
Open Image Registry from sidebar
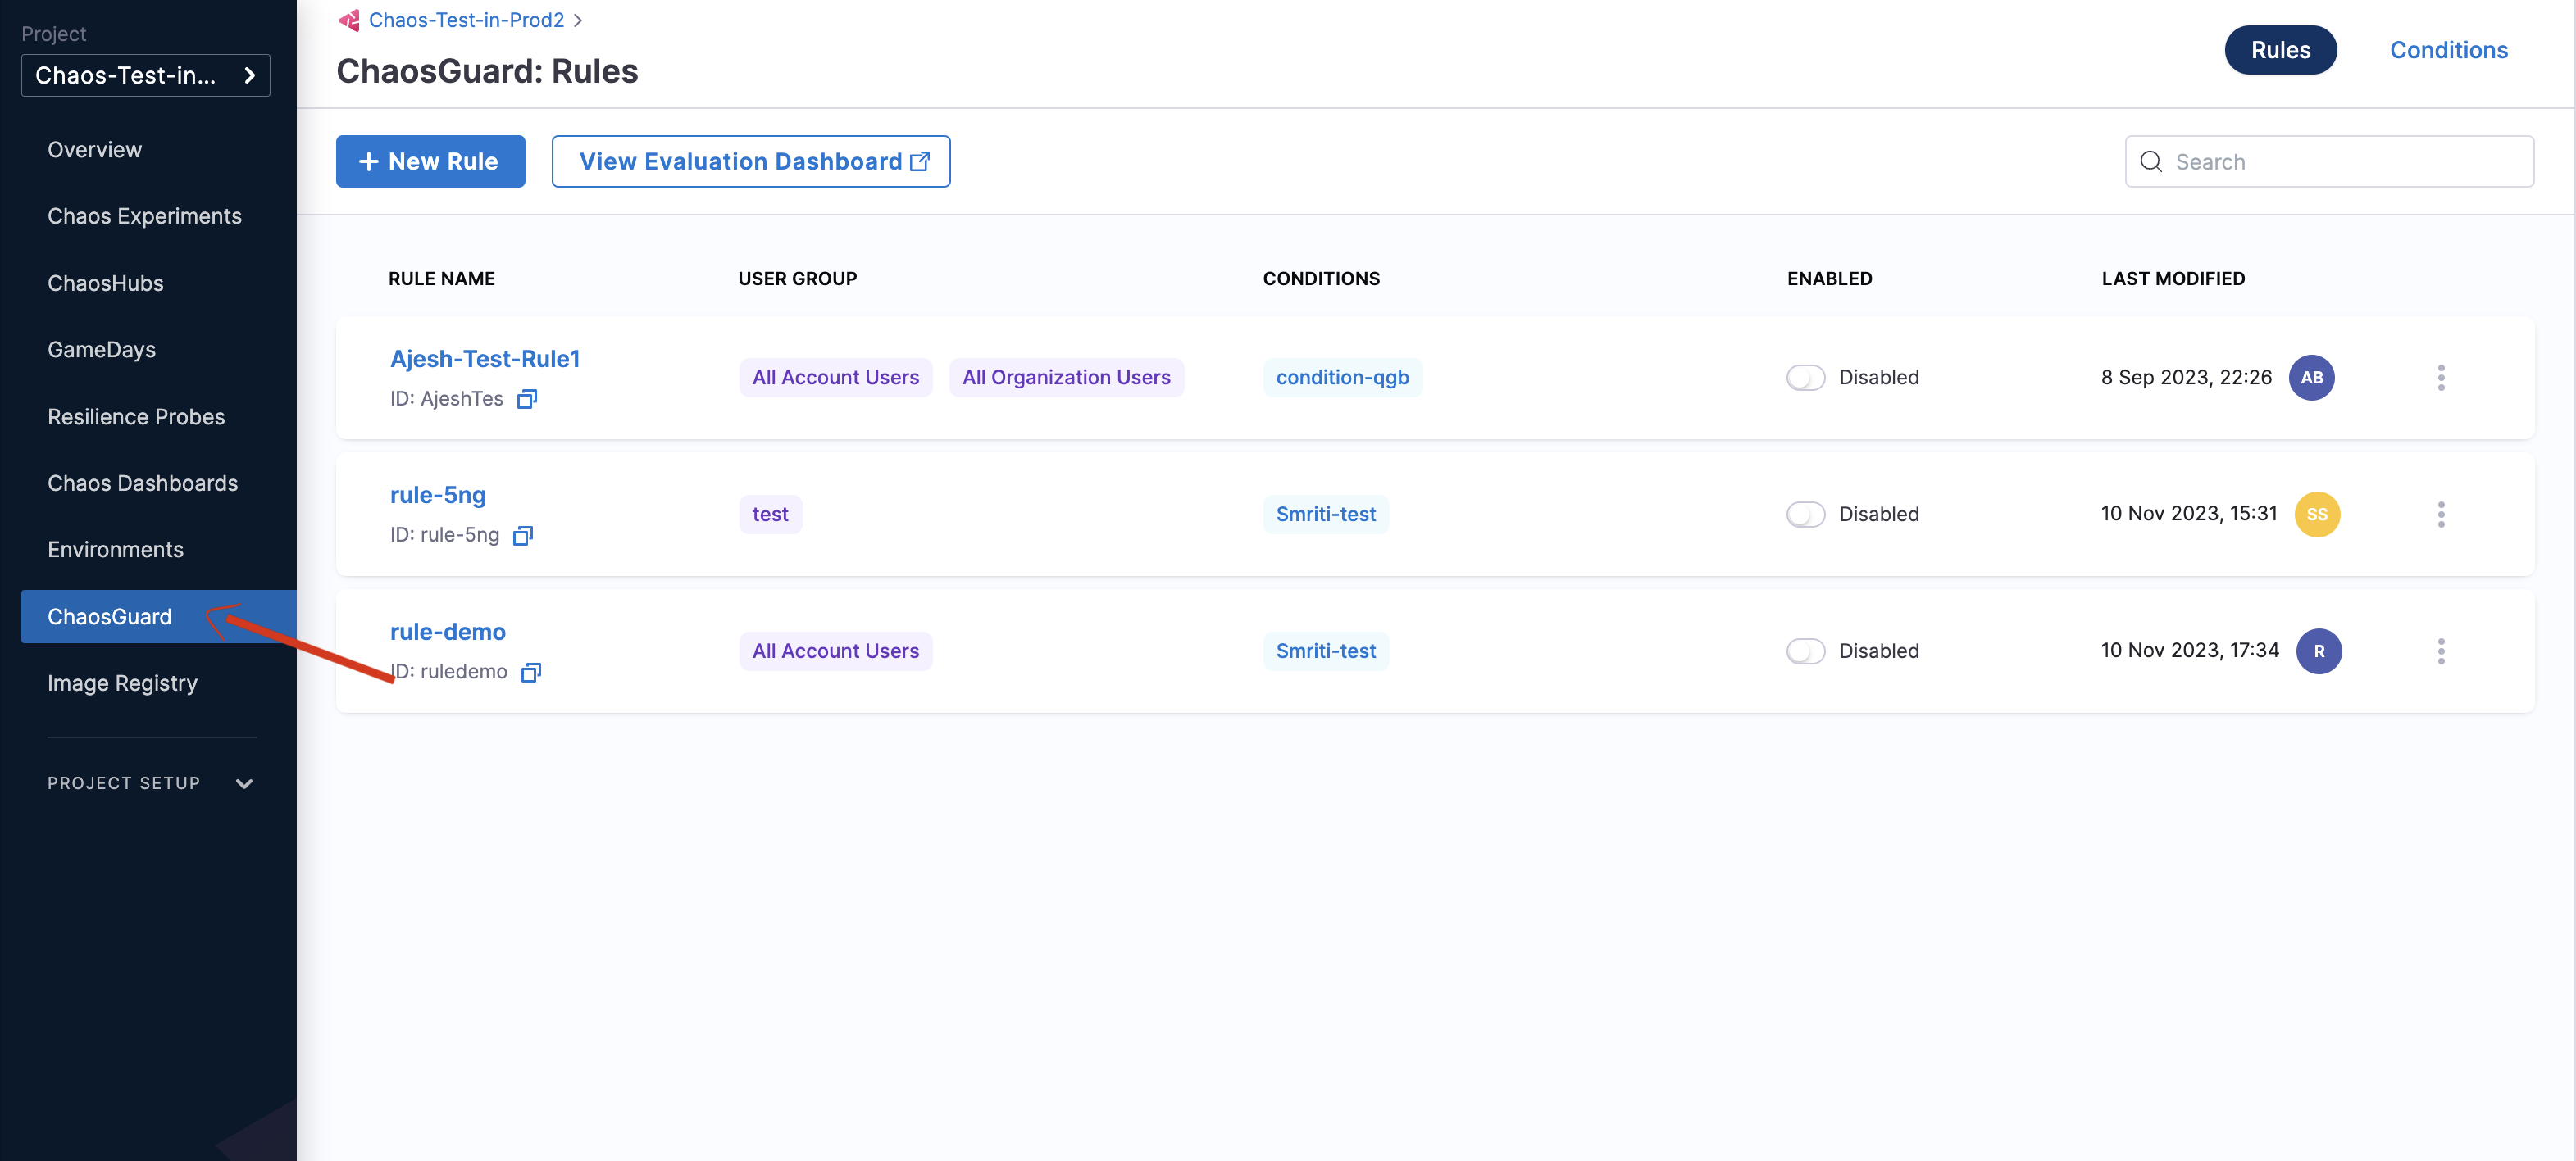[122, 683]
